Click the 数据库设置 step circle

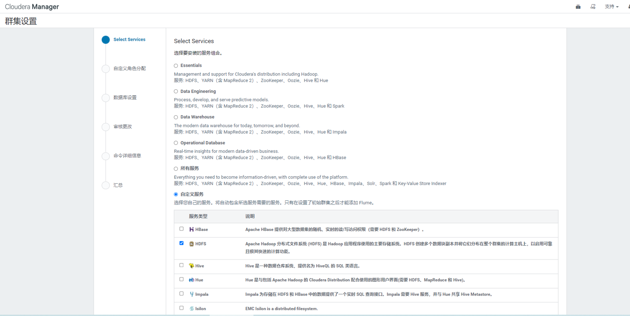click(x=106, y=98)
